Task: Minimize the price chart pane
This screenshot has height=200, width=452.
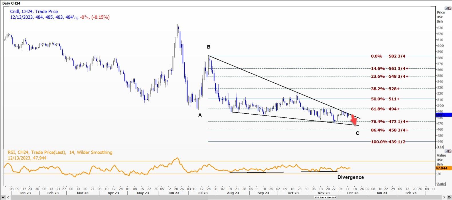Action: point(446,8)
